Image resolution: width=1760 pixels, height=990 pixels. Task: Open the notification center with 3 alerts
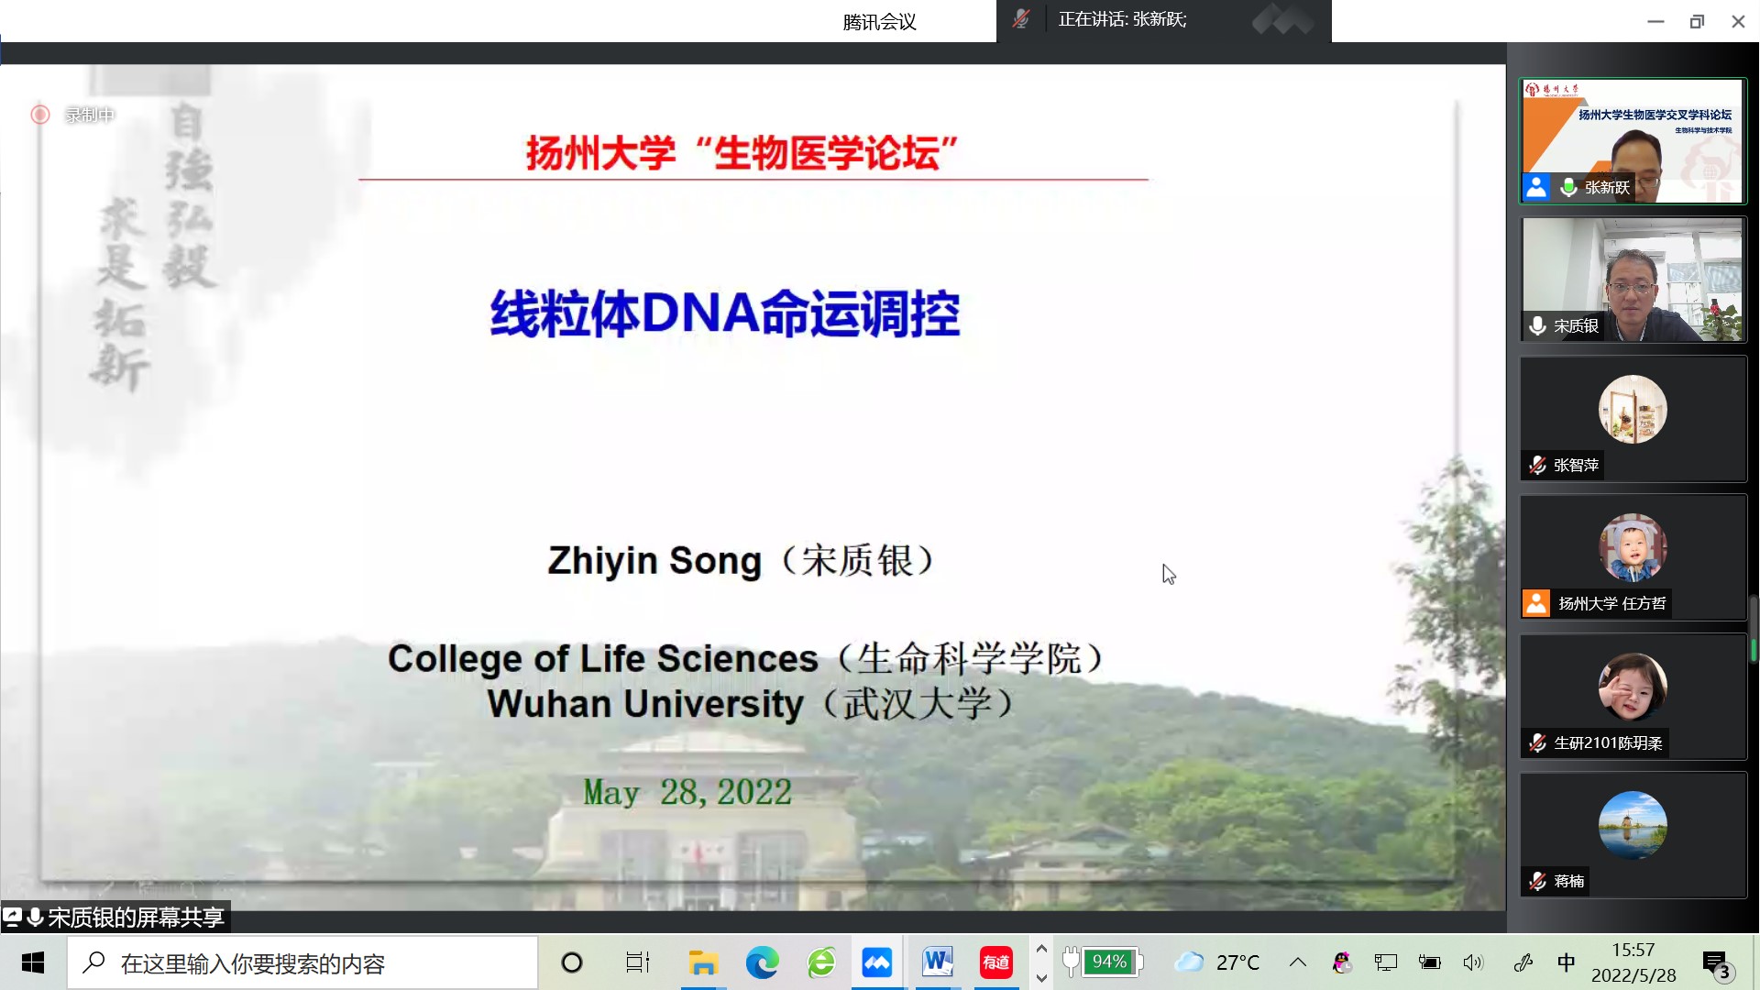click(1716, 962)
